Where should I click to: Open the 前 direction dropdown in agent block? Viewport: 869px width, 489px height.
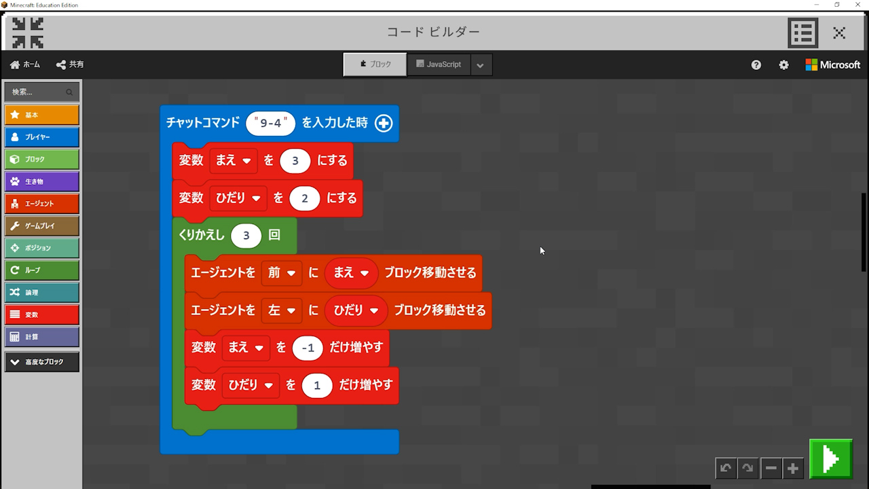pos(282,273)
